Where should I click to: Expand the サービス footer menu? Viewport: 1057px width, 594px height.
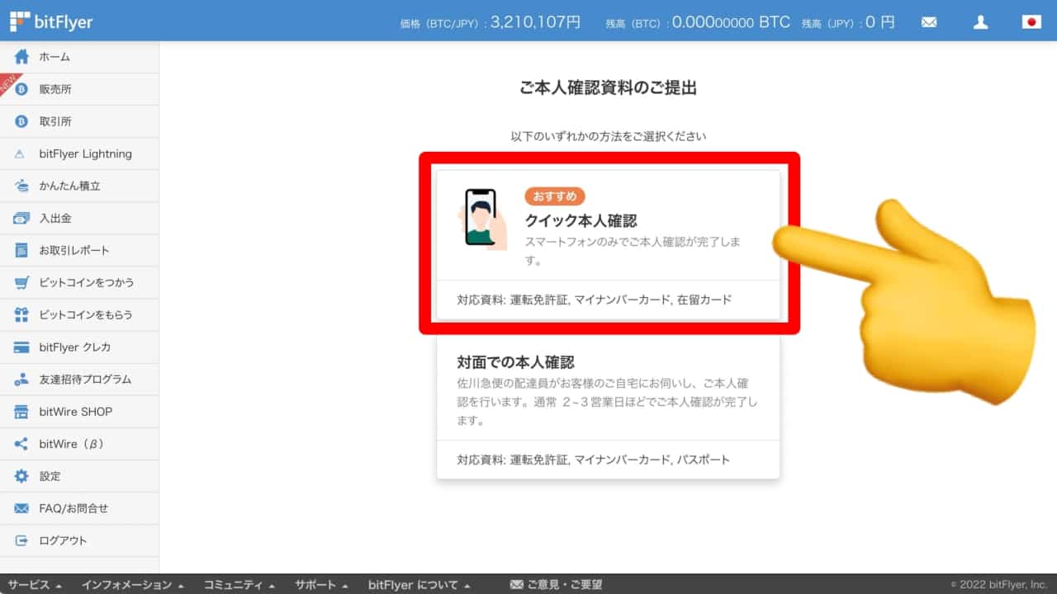click(x=35, y=585)
